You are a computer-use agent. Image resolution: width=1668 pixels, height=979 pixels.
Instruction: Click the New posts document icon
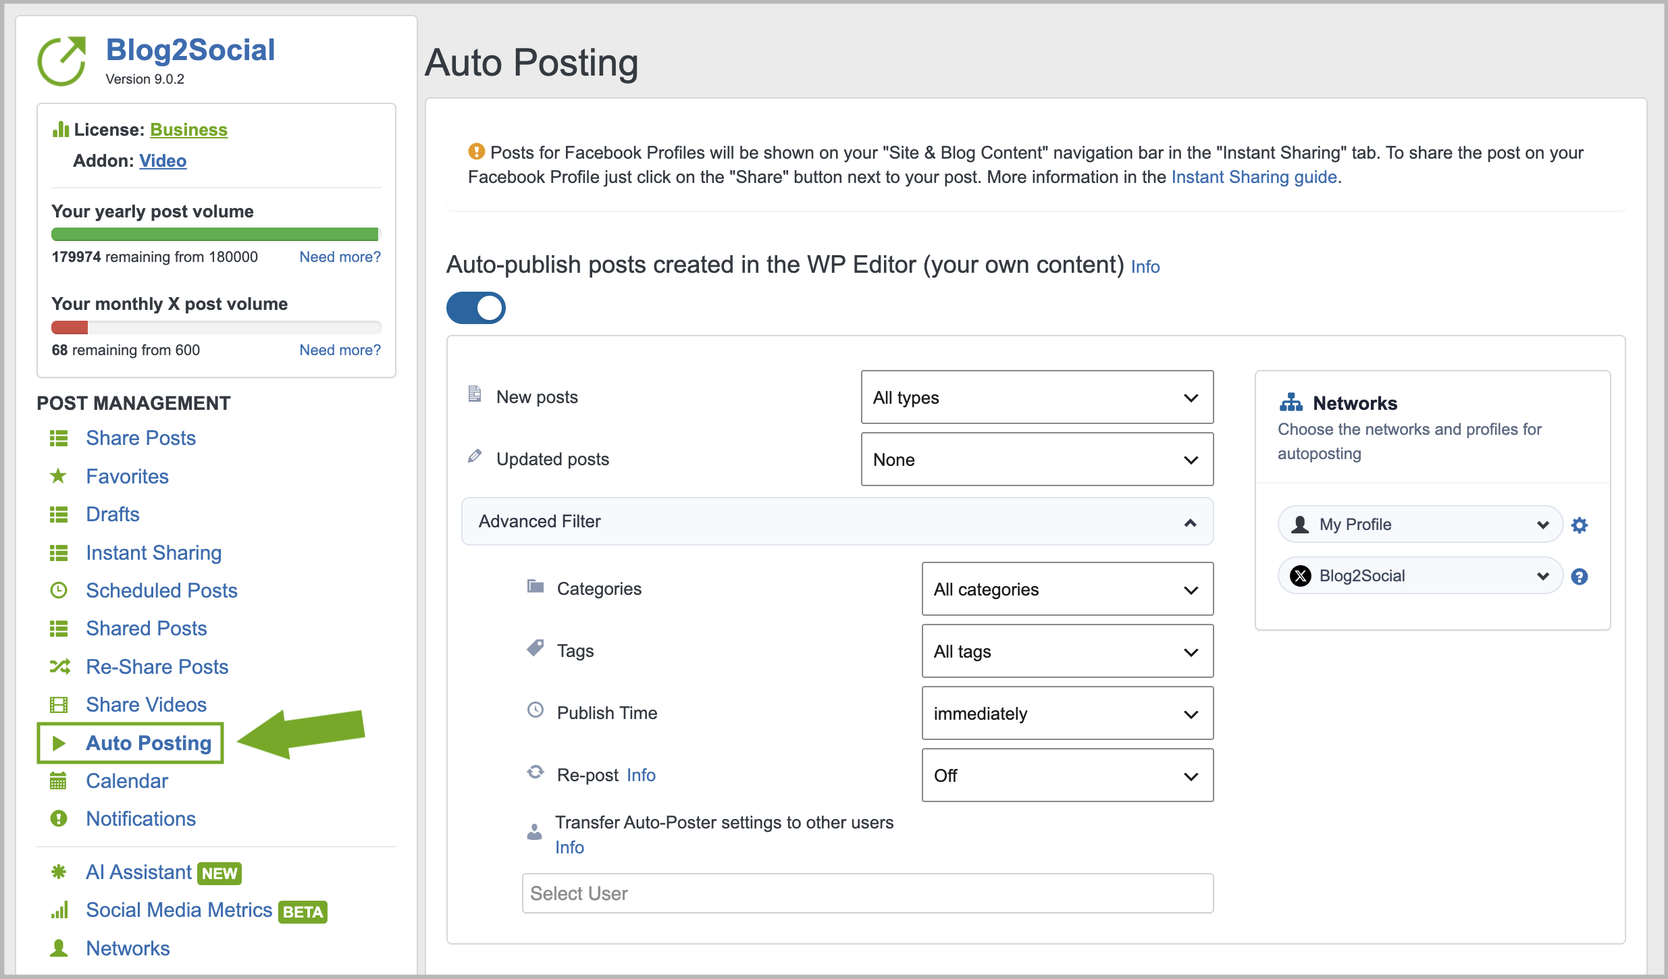pyautogui.click(x=475, y=394)
